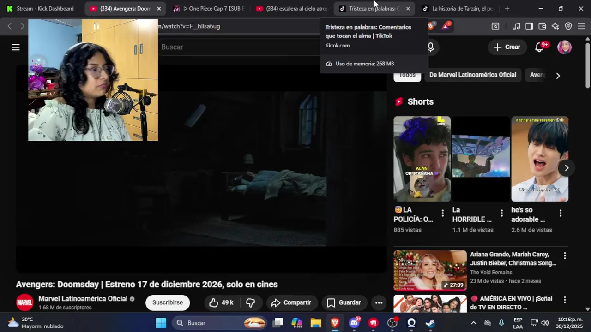This screenshot has height=332, width=591.
Task: Click the Compartir share button
Action: pyautogui.click(x=292, y=302)
